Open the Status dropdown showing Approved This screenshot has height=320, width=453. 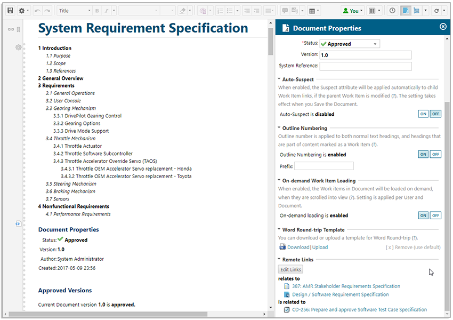[x=350, y=44]
